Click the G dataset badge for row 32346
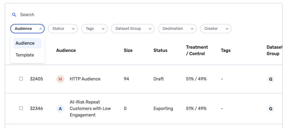The width and height of the screenshot is (286, 128). point(270,109)
